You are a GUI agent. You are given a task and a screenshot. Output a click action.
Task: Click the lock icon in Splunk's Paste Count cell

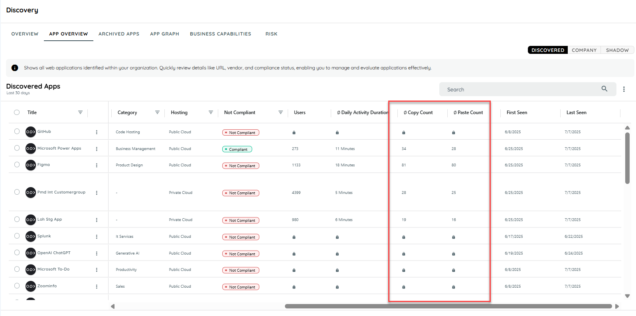coord(454,237)
